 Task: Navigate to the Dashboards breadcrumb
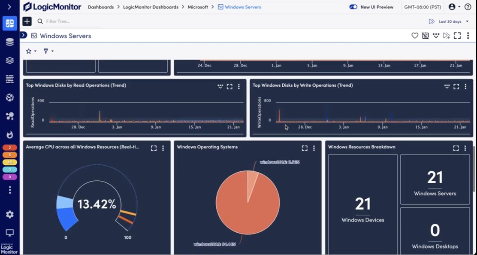click(101, 7)
